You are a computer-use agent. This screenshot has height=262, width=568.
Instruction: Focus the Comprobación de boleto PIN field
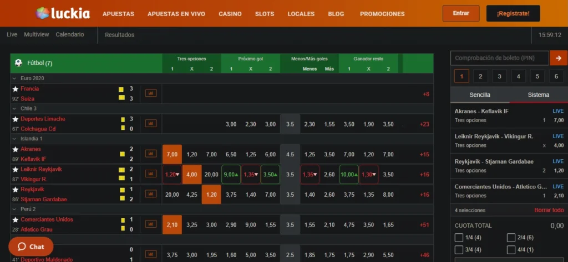[499, 57]
